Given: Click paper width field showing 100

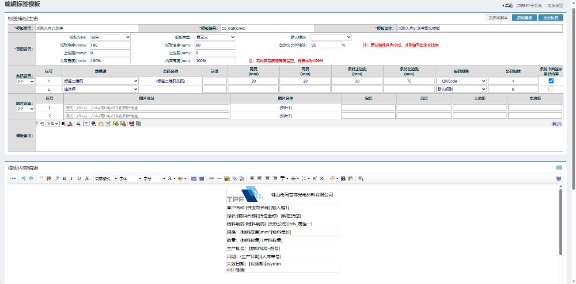Looking at the screenshot, I should pos(110,45).
